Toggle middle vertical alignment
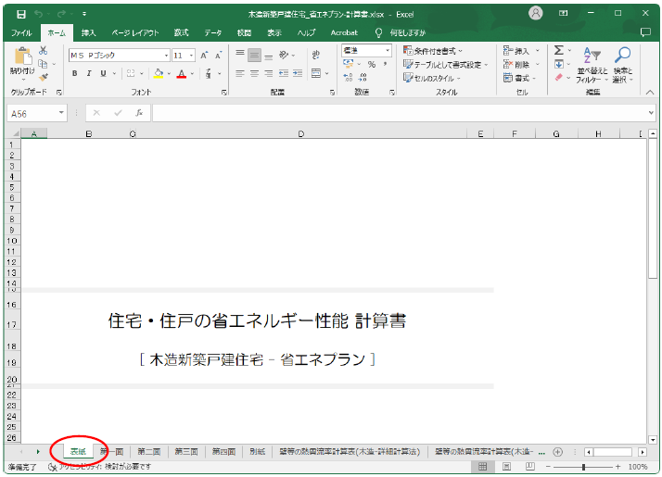The height and width of the screenshot is (477, 662). (254, 55)
